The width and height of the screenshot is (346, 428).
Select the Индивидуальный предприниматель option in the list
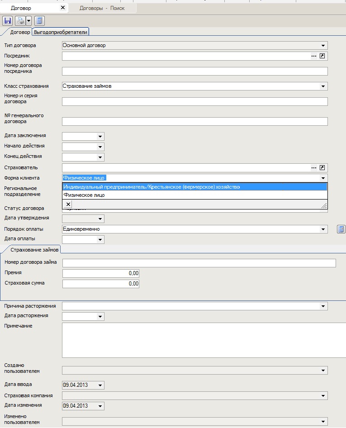(x=151, y=187)
